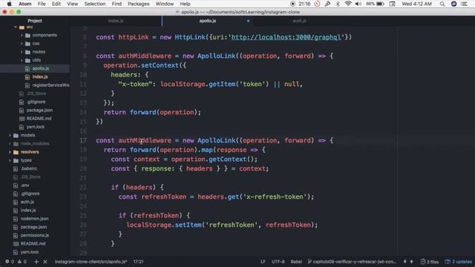Image resolution: width=475 pixels, height=267 pixels.
Task: Expand the utils folder chevron
Action: (x=22, y=60)
